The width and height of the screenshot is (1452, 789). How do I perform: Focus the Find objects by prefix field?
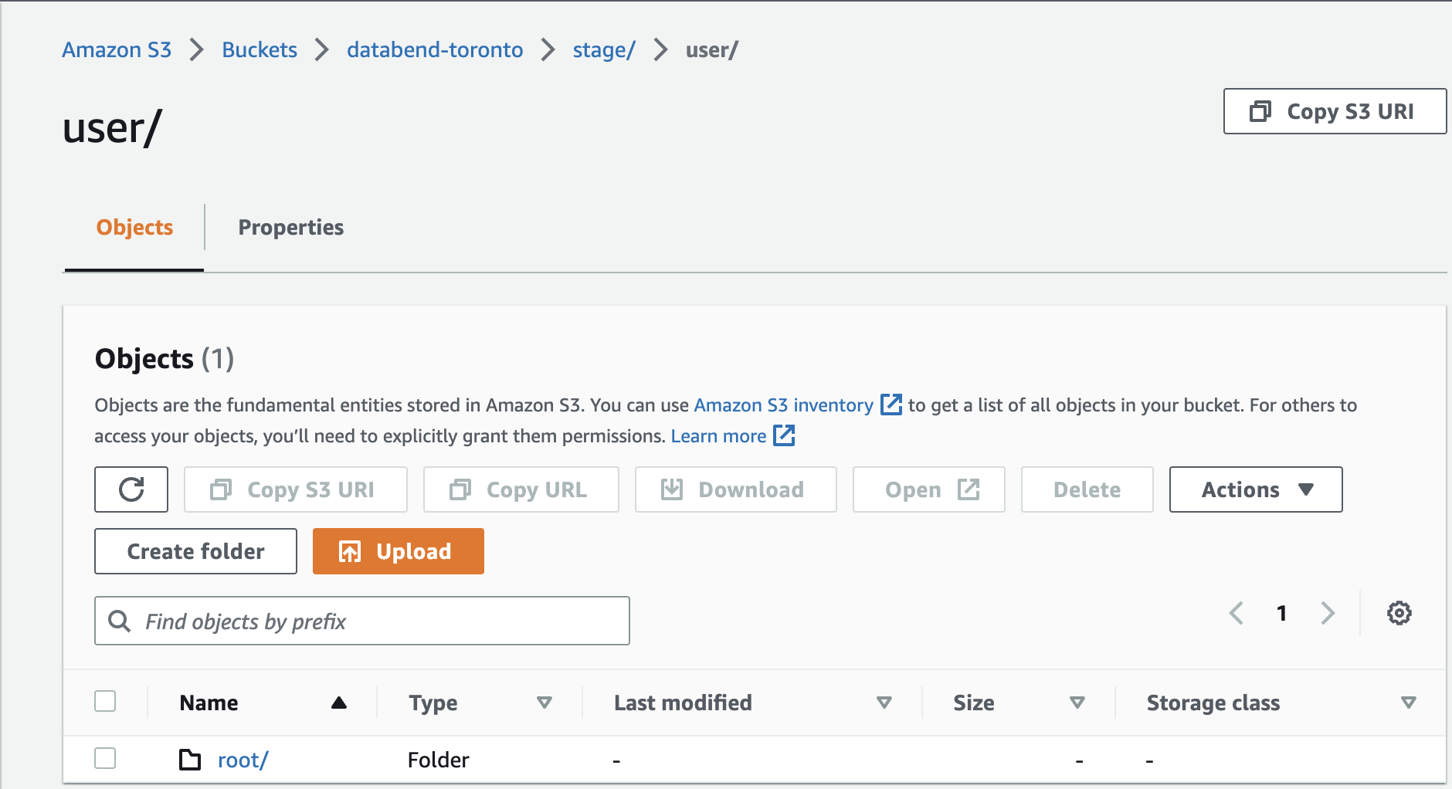(378, 621)
